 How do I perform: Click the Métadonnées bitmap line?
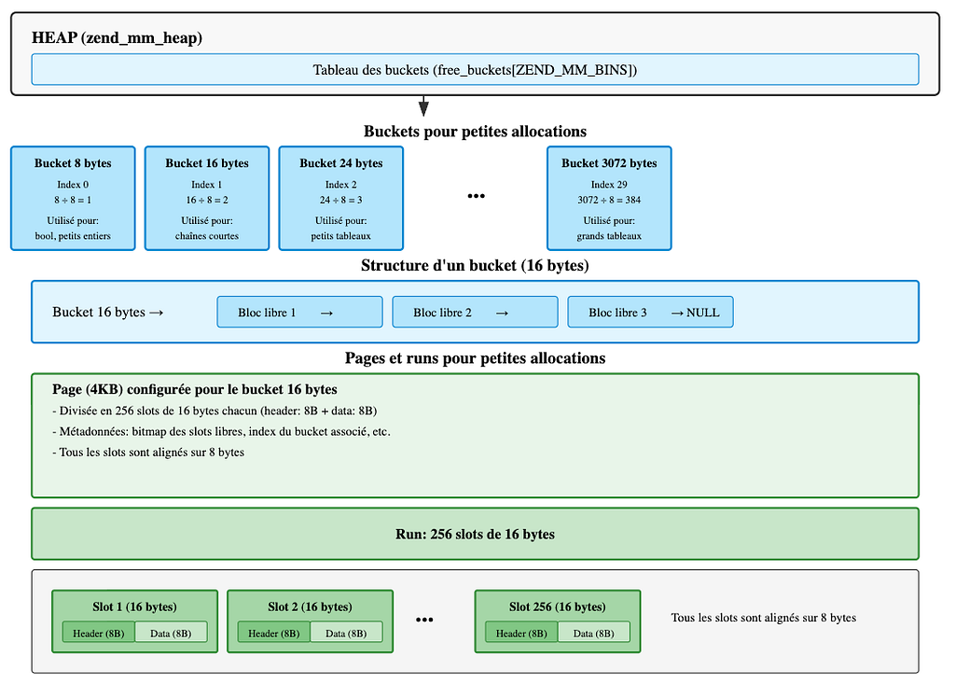[x=221, y=432]
